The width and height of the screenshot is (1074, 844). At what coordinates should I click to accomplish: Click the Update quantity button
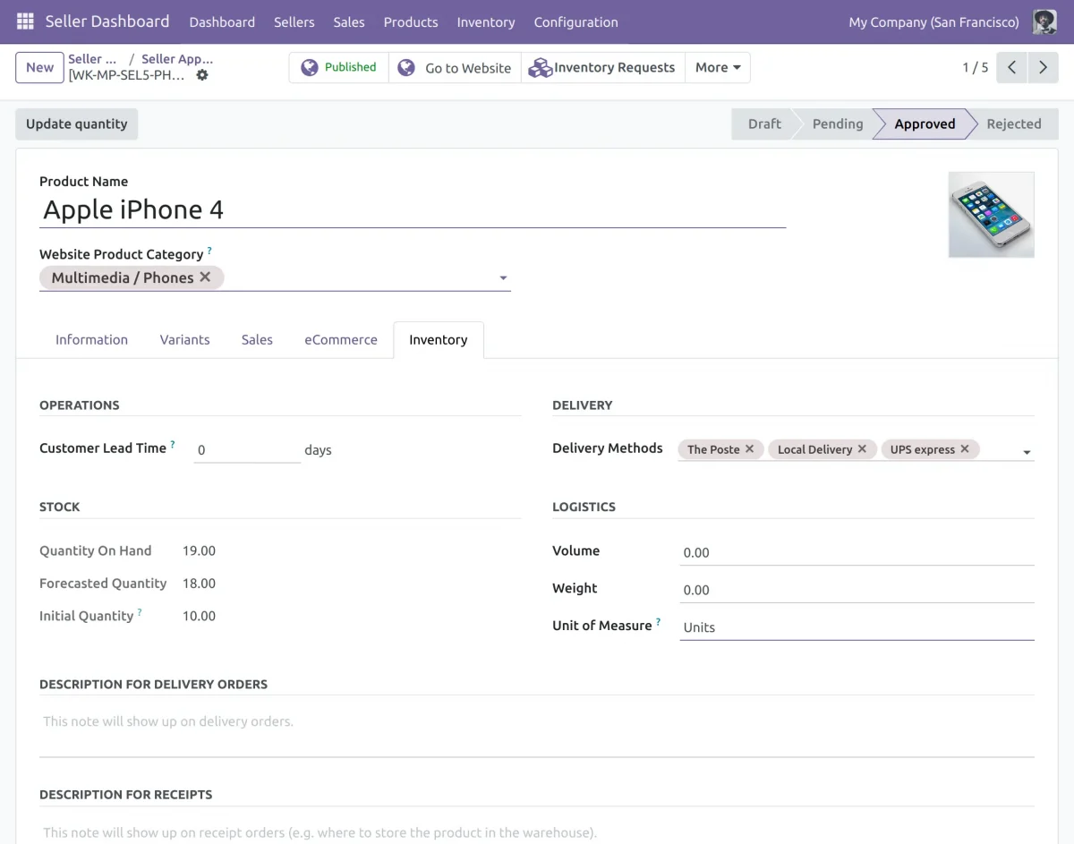click(76, 124)
